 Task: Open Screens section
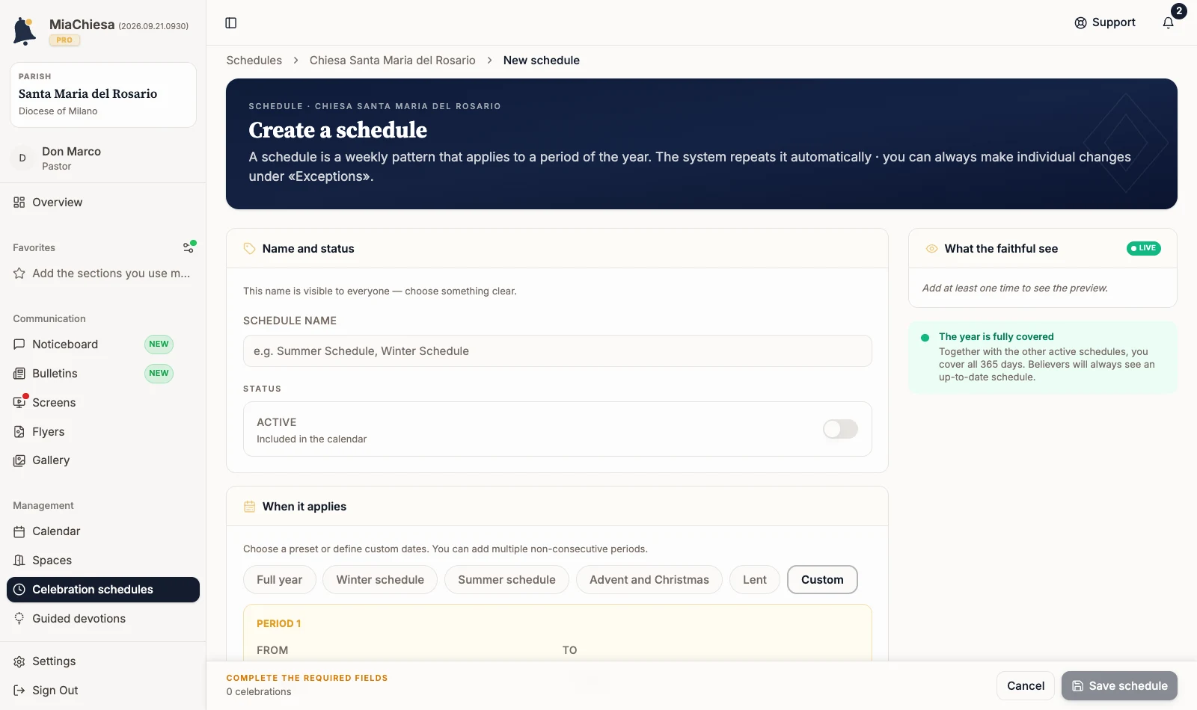pos(103,403)
